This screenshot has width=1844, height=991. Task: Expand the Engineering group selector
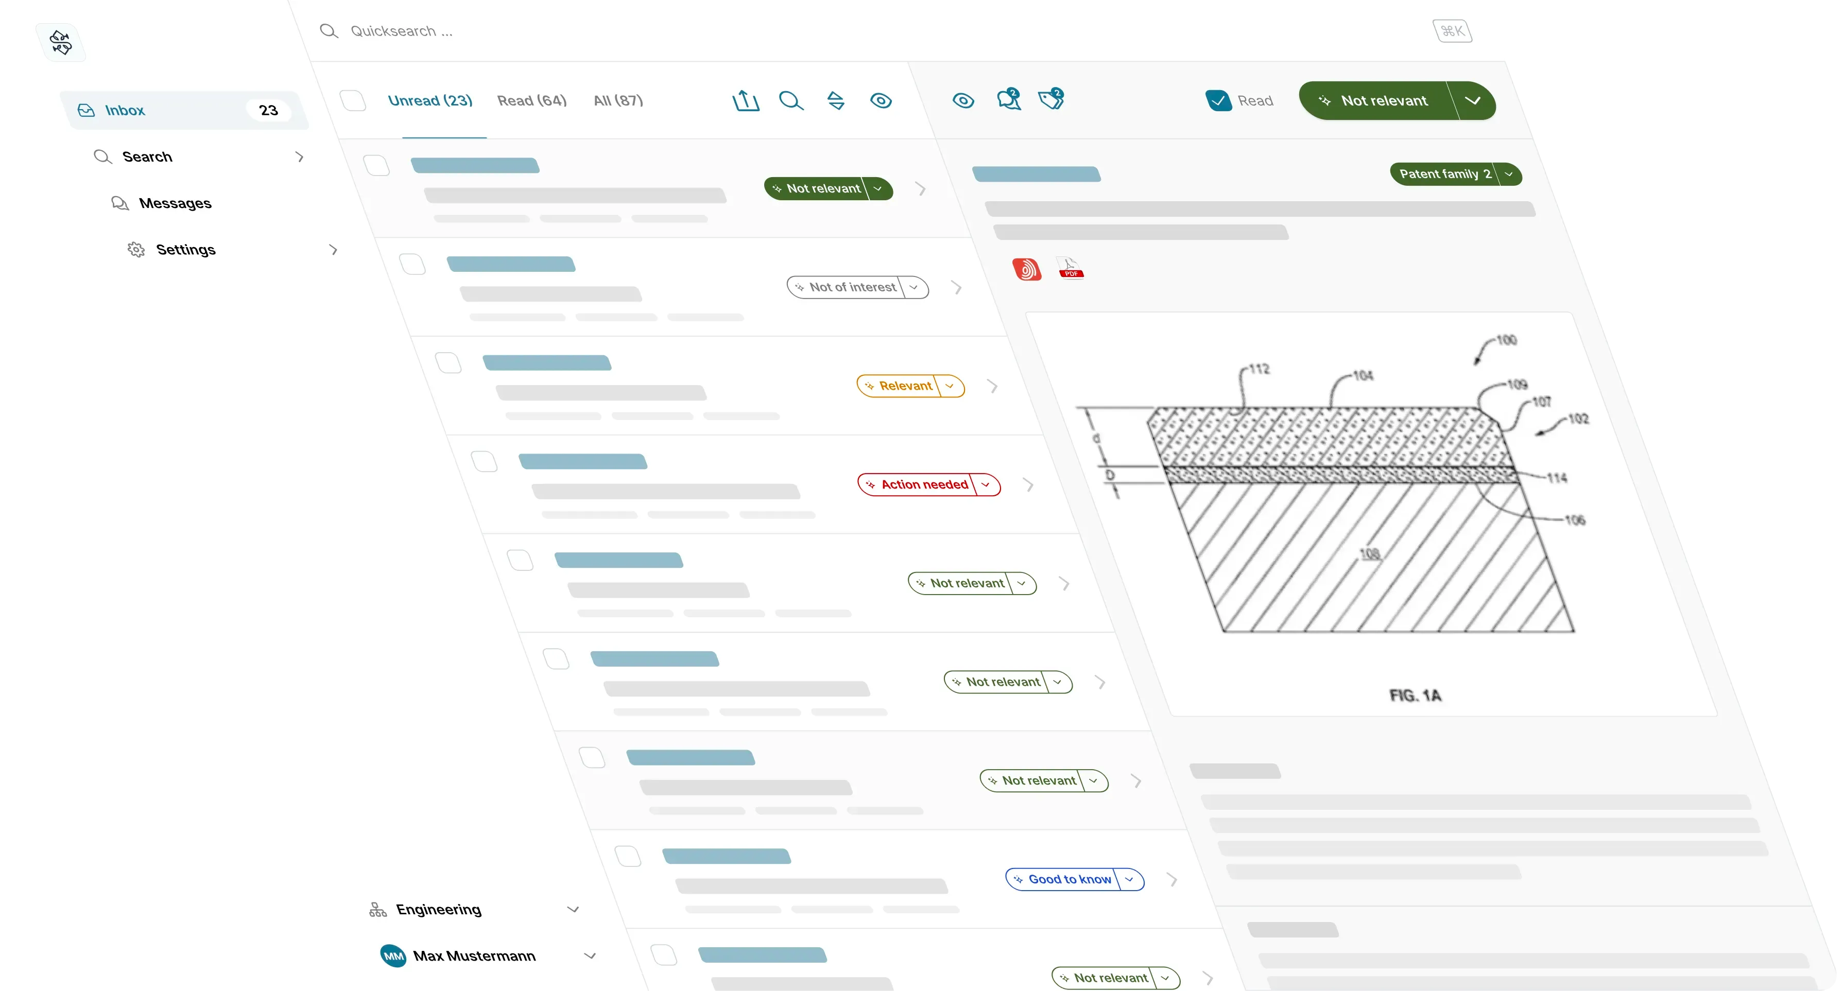(x=474, y=910)
